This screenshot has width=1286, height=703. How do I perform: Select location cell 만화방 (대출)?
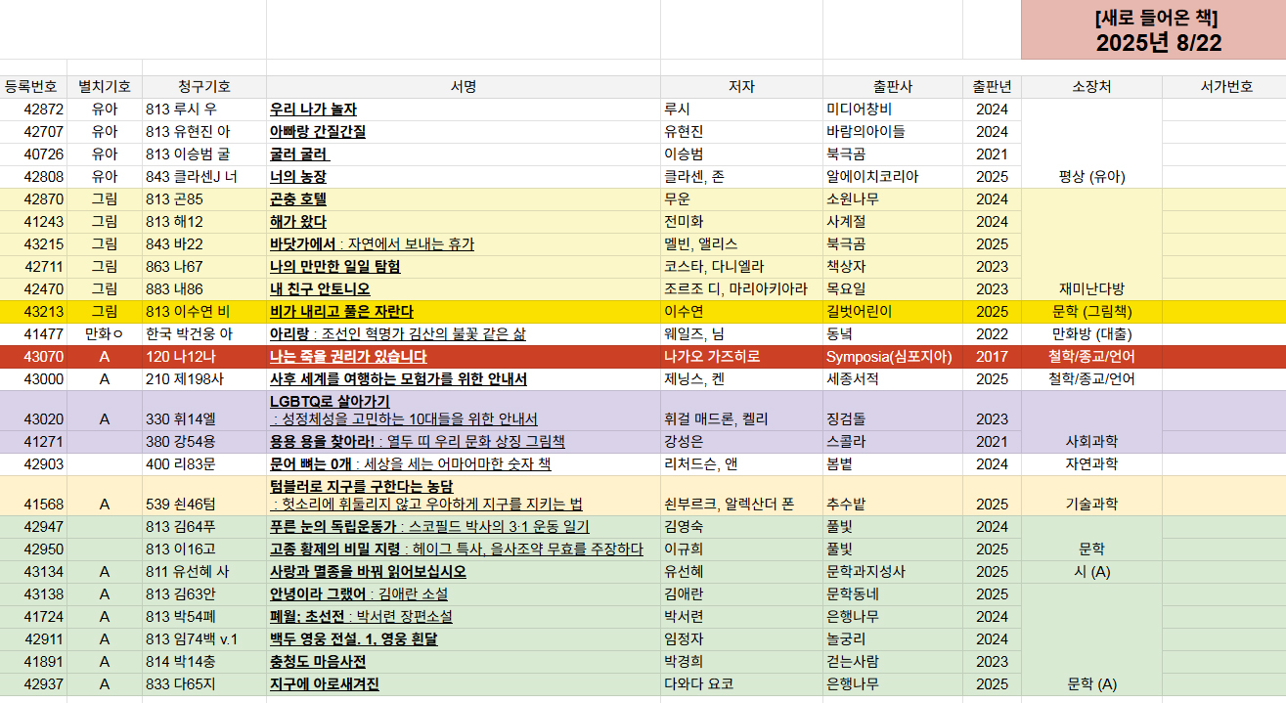point(1091,334)
